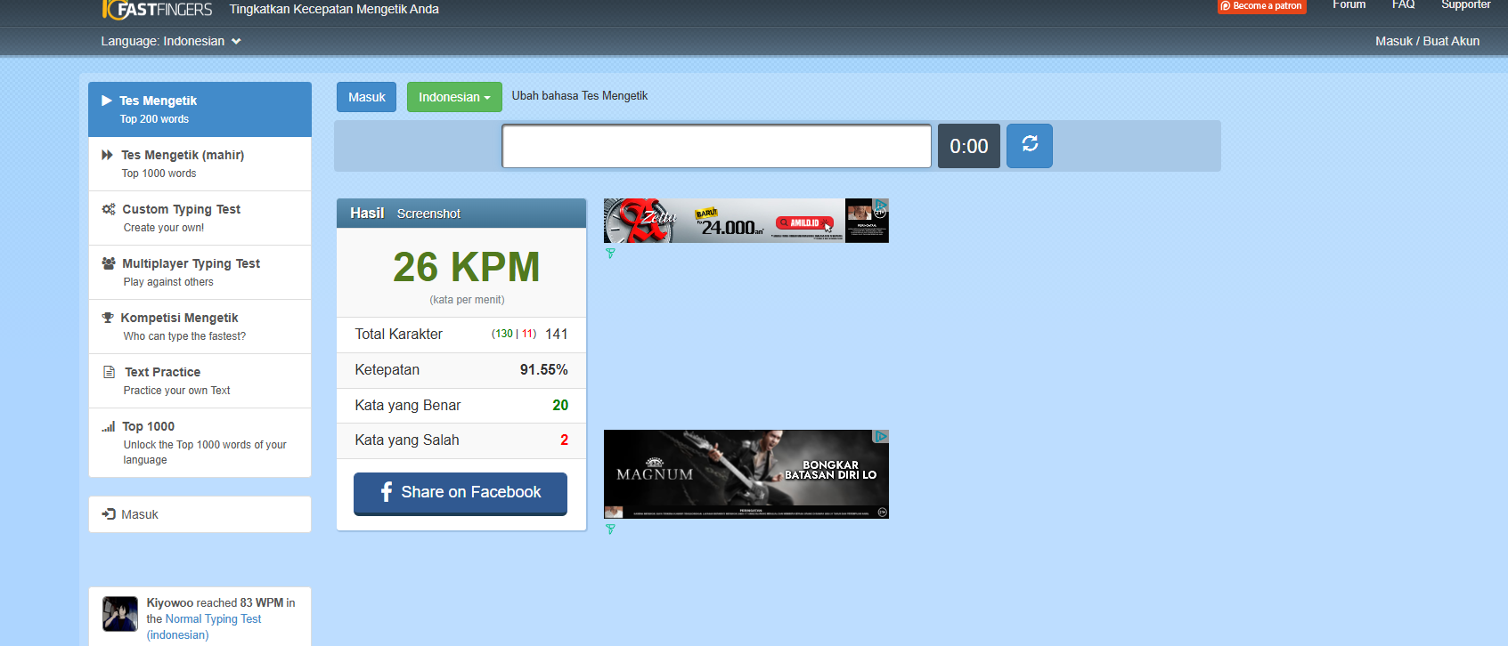Click the Patreon icon in Become a patron
Screen dimensions: 1508x646
click(x=1226, y=6)
